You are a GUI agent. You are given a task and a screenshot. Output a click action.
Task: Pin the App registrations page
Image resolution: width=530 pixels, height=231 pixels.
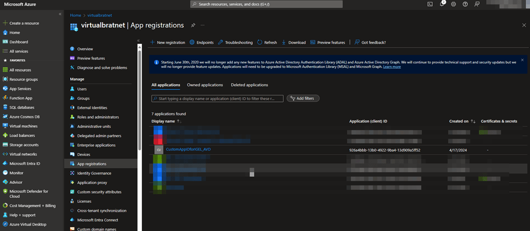[192, 25]
